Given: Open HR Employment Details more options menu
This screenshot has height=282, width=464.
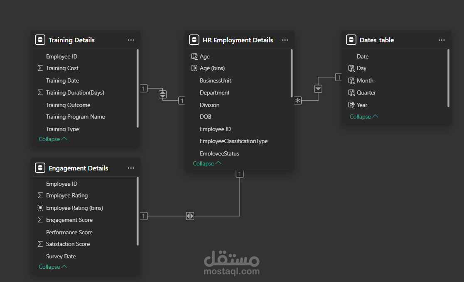Looking at the screenshot, I should click(x=285, y=40).
